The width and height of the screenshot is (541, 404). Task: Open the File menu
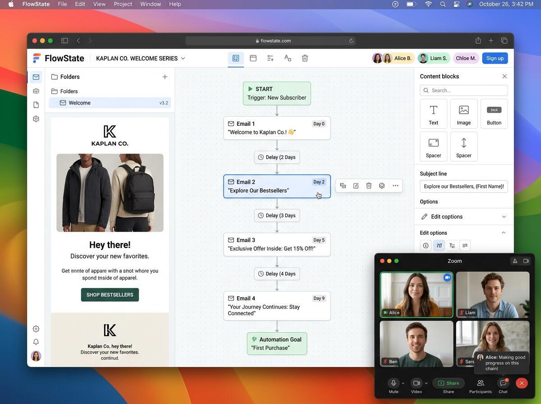tap(62, 4)
